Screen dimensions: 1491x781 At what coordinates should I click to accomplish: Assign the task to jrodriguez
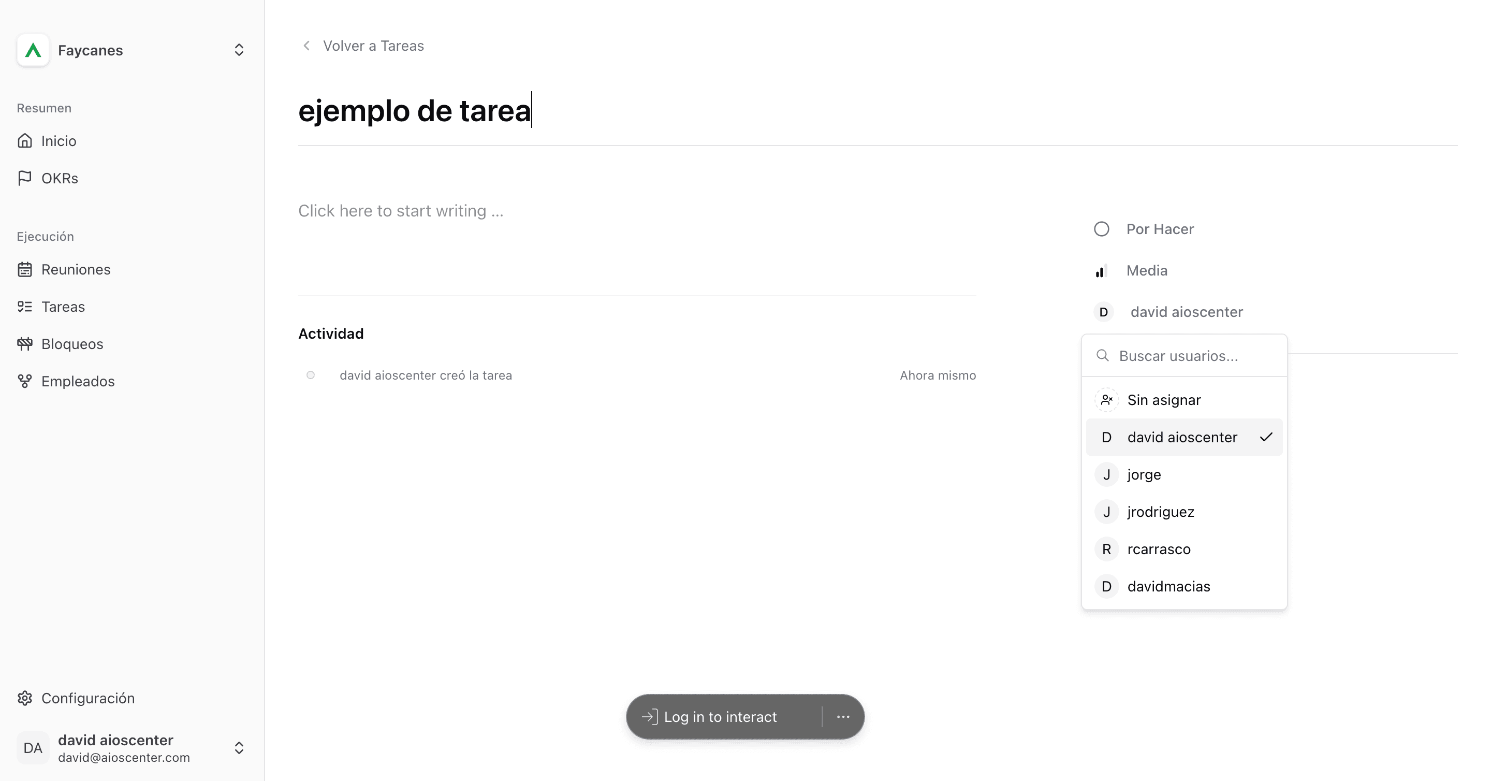1184,512
